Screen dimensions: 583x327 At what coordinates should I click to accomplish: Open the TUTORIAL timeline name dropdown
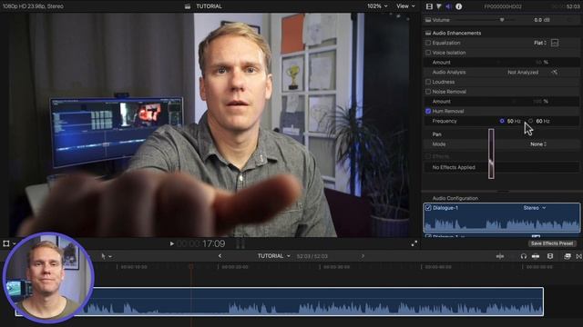pyautogui.click(x=273, y=256)
